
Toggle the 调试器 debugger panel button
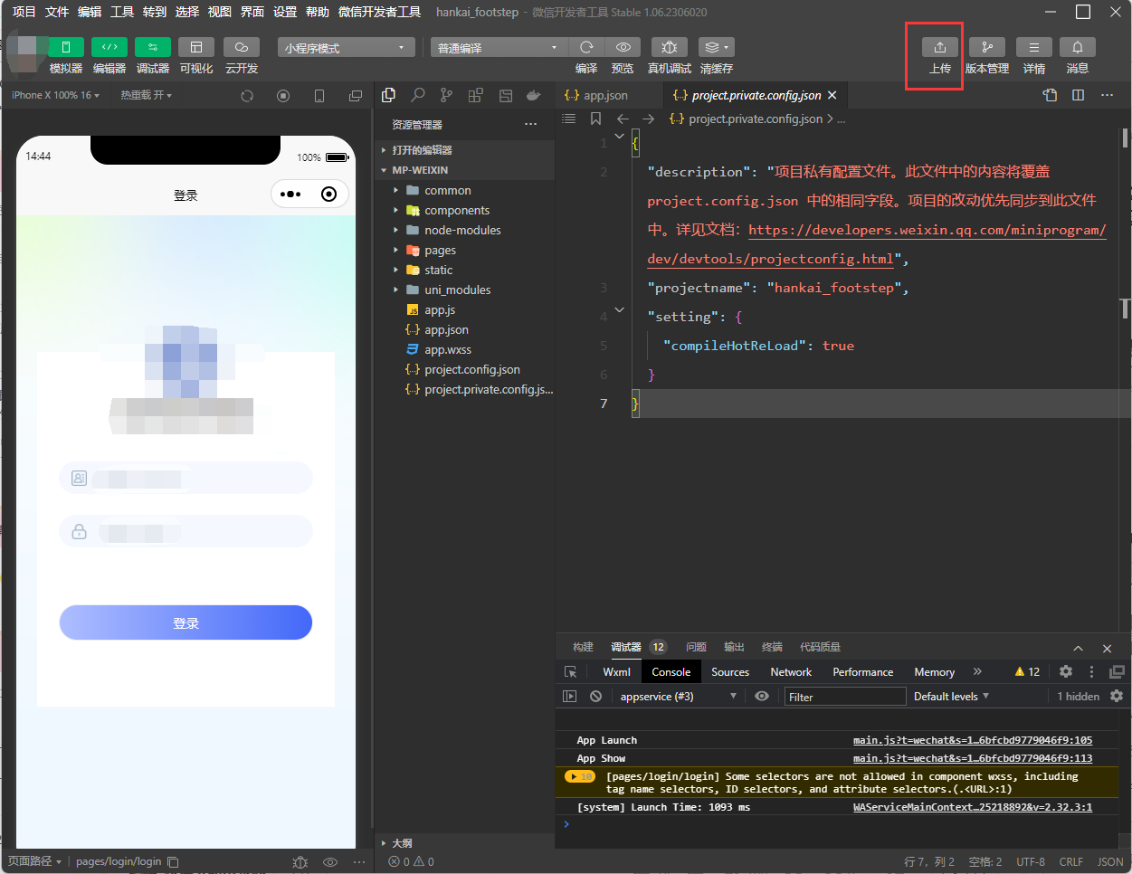[153, 47]
